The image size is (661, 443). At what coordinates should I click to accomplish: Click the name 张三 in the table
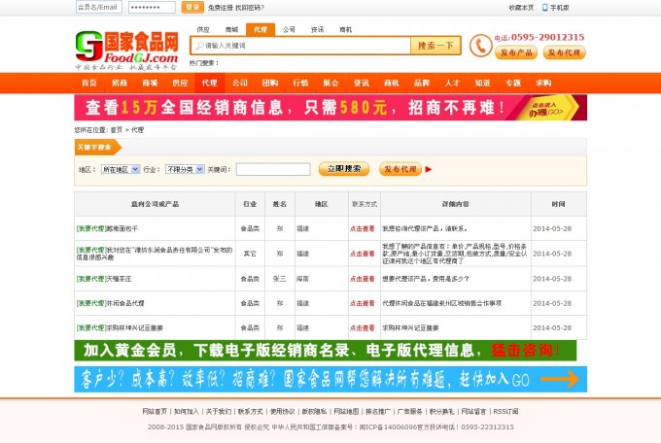280,279
